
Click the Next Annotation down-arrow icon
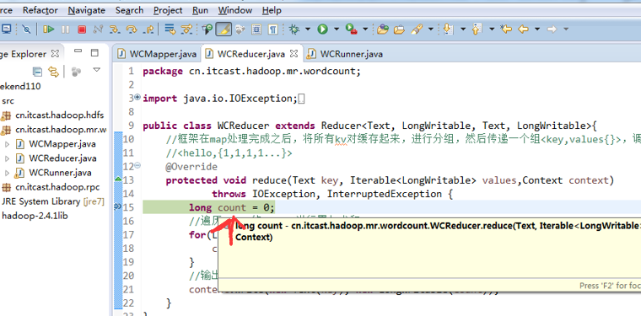tap(449, 29)
